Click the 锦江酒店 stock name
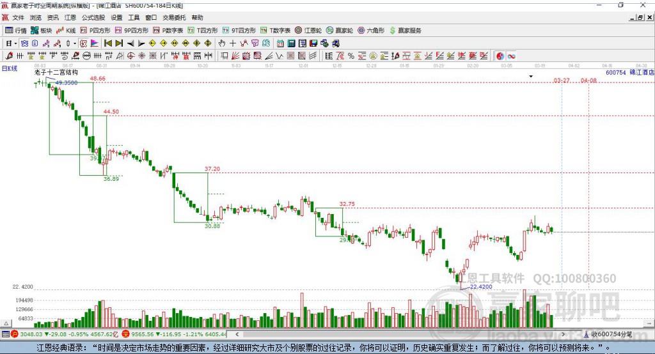This screenshot has height=354, width=655. (642, 72)
